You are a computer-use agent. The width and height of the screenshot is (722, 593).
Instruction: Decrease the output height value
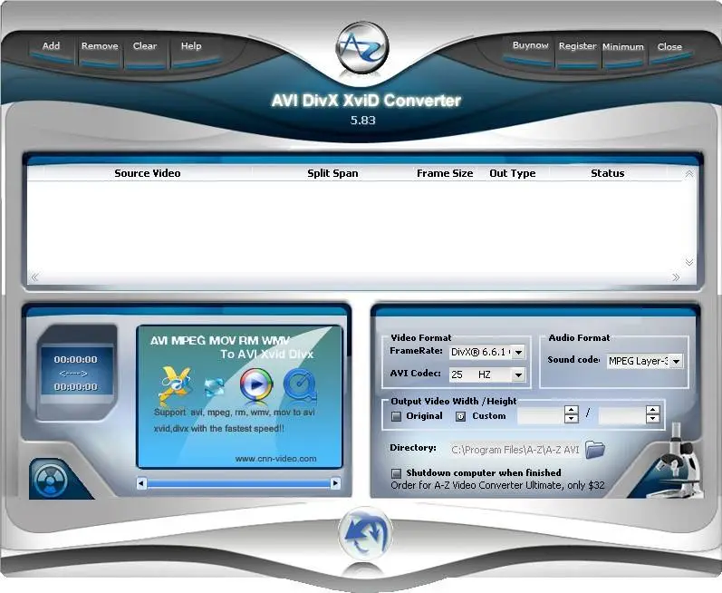tap(652, 419)
